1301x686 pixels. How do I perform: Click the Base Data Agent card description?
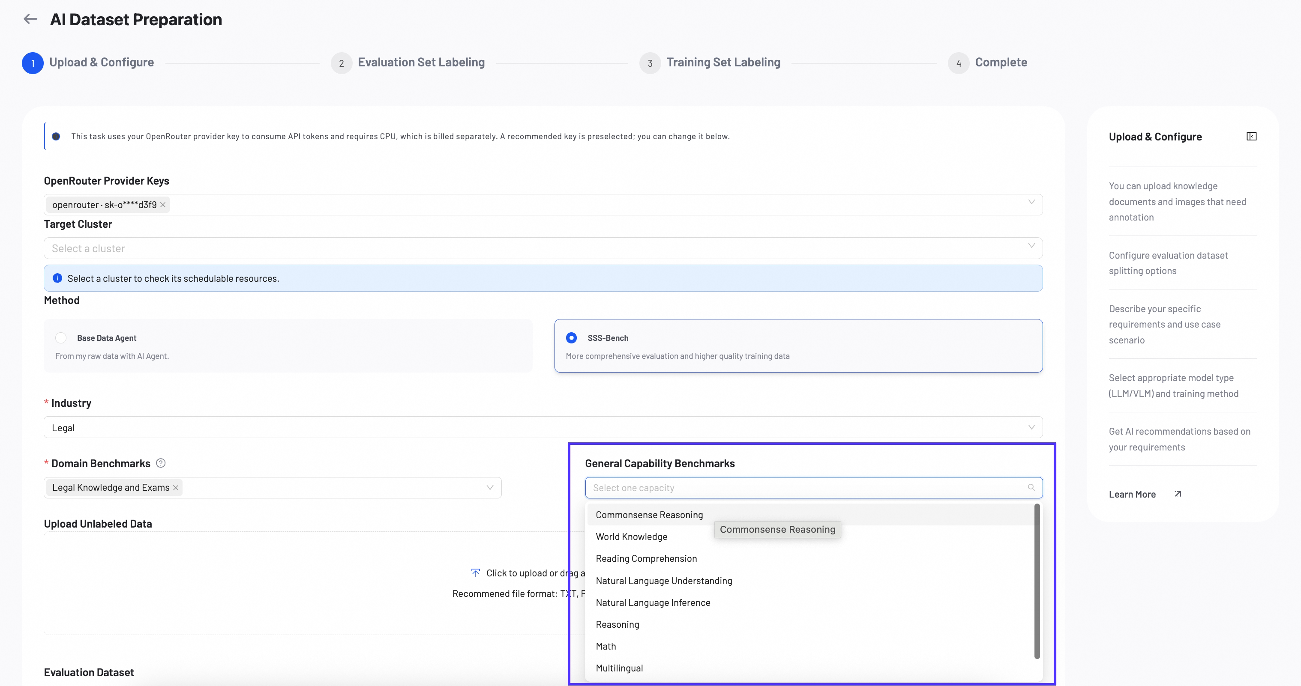(x=112, y=356)
